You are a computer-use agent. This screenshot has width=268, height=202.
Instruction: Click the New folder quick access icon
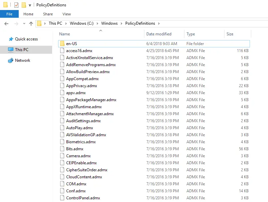pyautogui.click(x=24, y=5)
